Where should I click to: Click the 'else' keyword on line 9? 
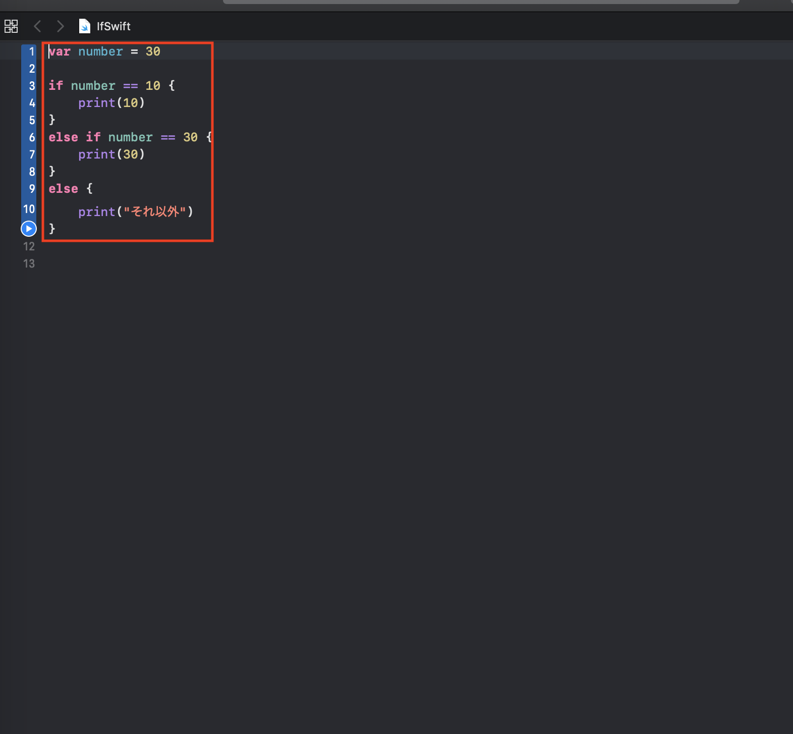[x=63, y=189]
